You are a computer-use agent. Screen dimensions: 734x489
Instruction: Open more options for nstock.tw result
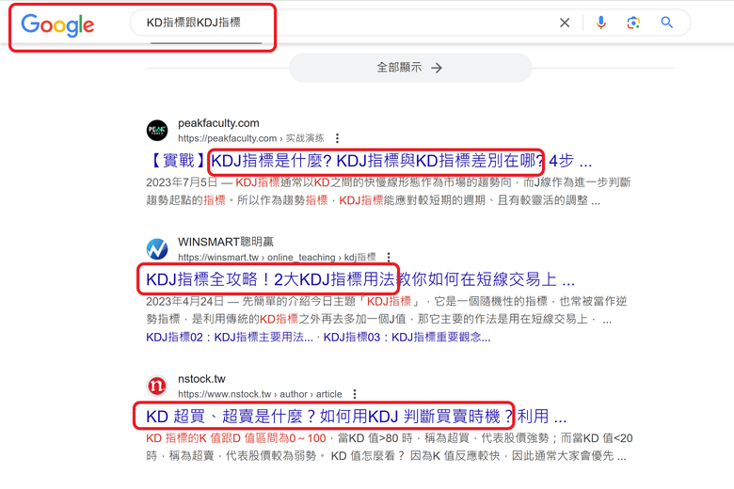click(355, 394)
